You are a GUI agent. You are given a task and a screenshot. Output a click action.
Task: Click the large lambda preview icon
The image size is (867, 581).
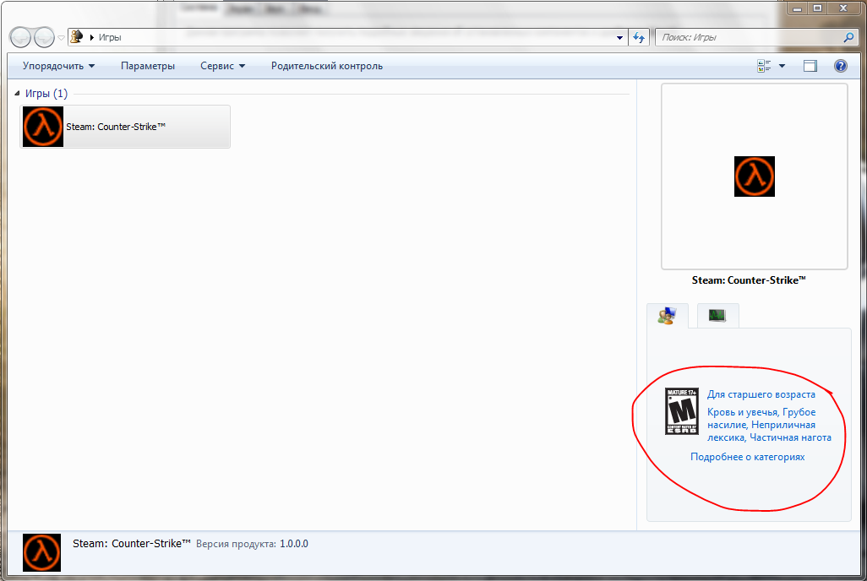coord(755,176)
